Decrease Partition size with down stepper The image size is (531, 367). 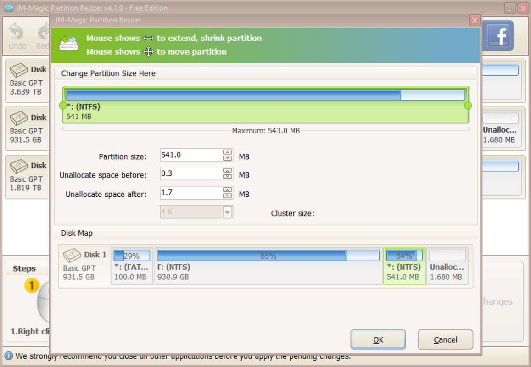pos(228,158)
